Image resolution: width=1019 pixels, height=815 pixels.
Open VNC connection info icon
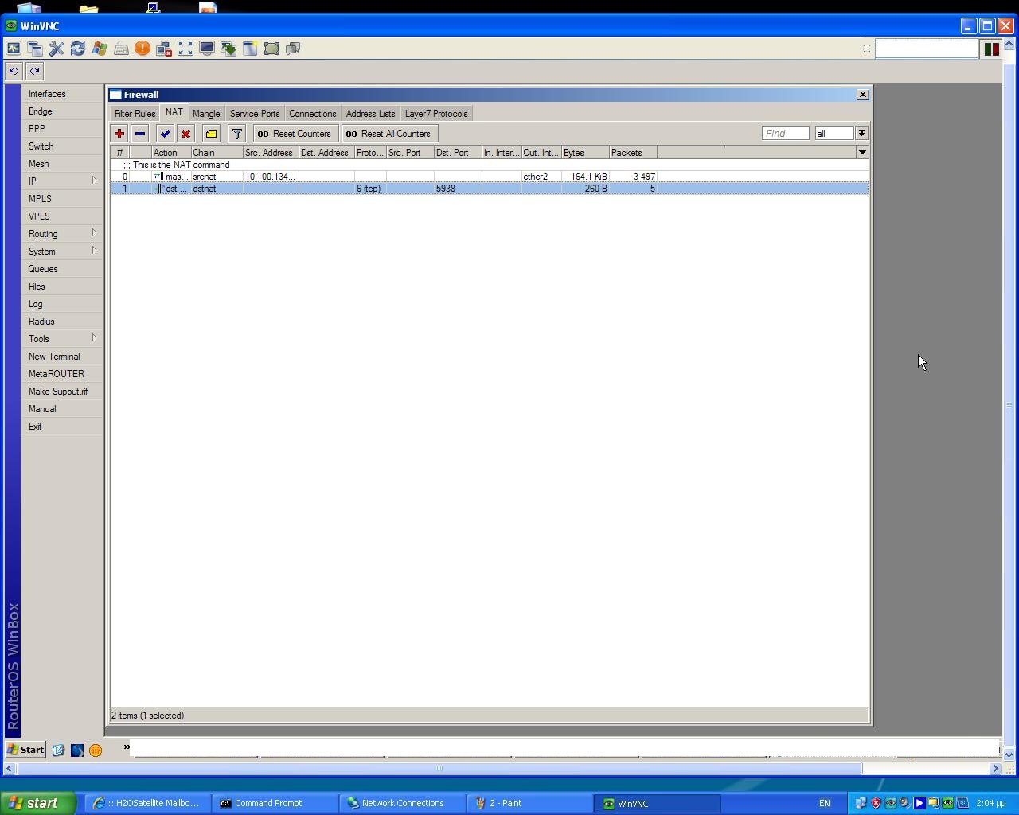tap(14, 49)
